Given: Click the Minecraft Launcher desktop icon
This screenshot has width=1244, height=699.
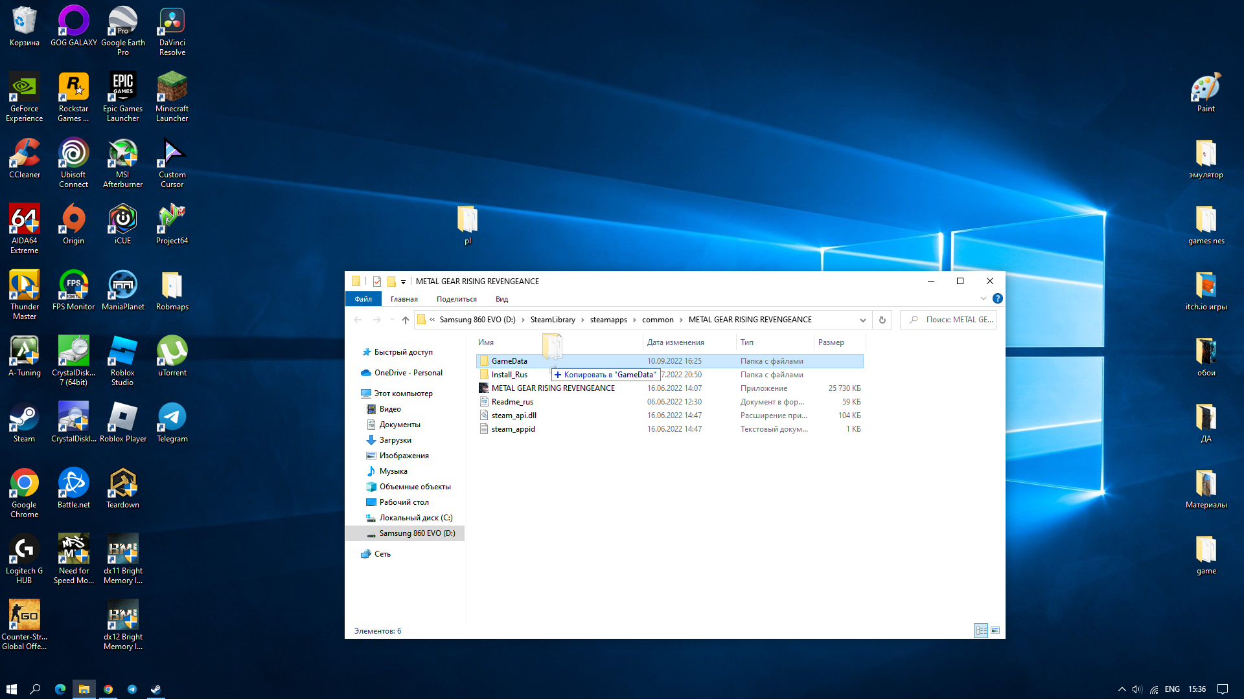Looking at the screenshot, I should (x=172, y=97).
